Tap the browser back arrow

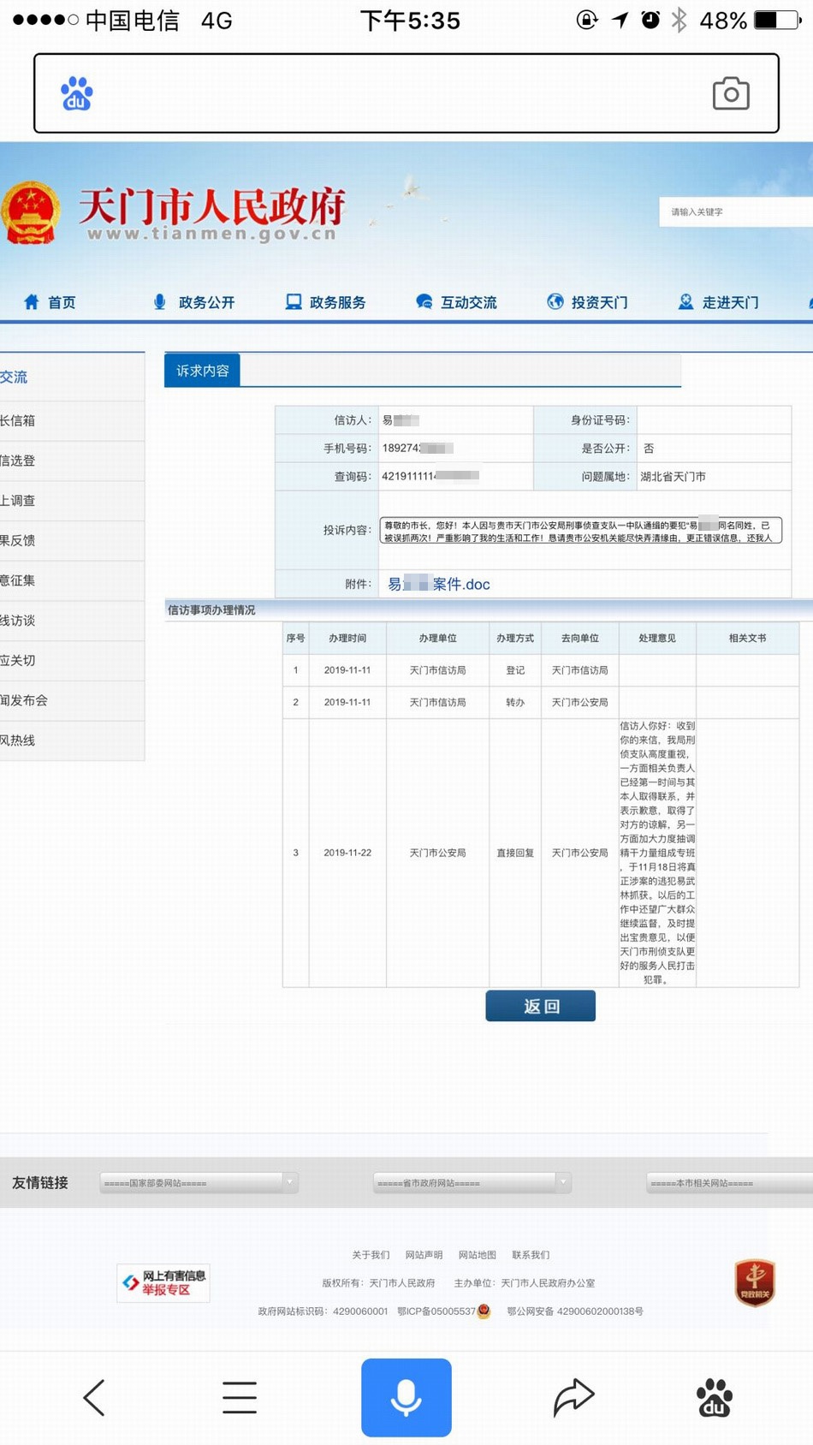click(x=94, y=1397)
